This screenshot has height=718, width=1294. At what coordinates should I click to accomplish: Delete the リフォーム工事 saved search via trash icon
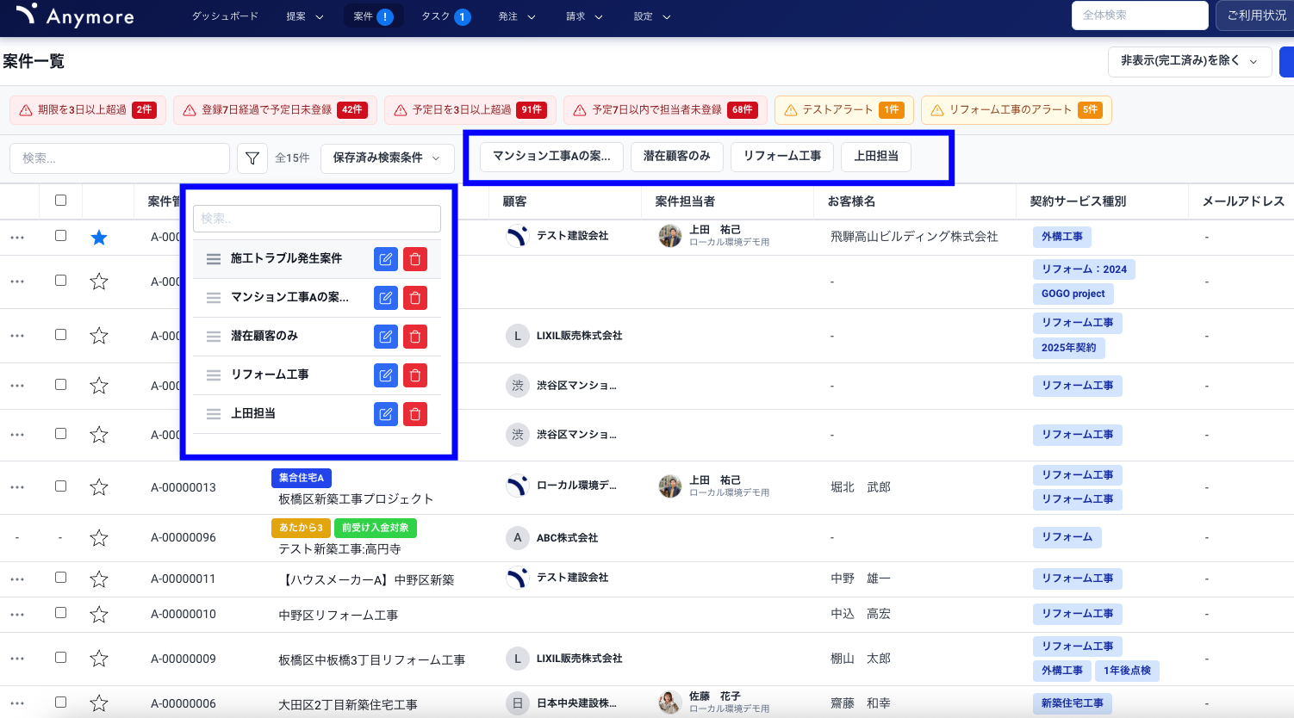[414, 374]
